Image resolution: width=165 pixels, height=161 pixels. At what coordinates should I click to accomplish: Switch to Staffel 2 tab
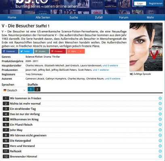click(37, 89)
